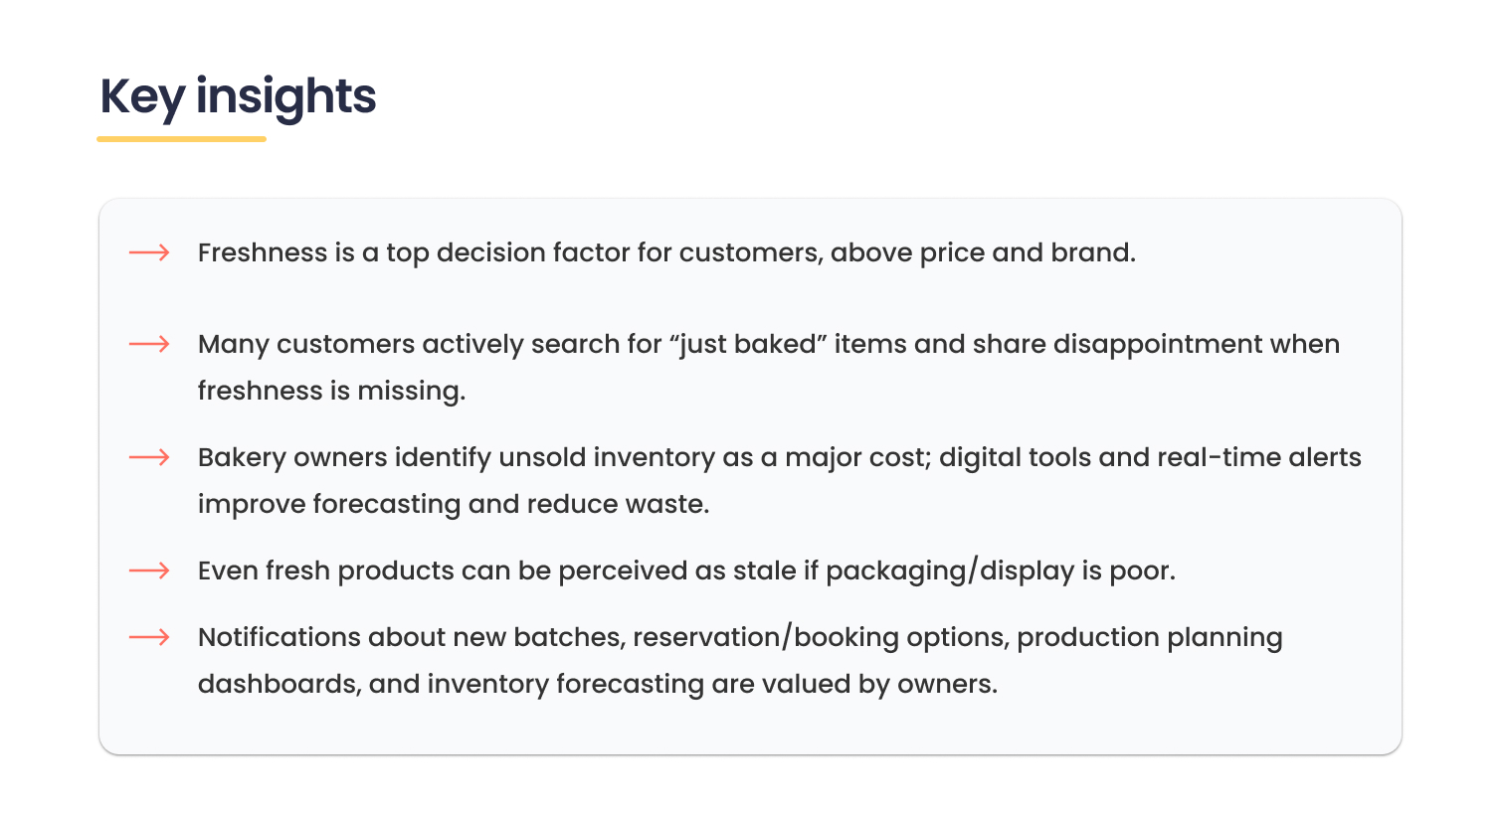The image size is (1504, 814).
Task: Click the words "production planning"
Action: (x=1149, y=637)
